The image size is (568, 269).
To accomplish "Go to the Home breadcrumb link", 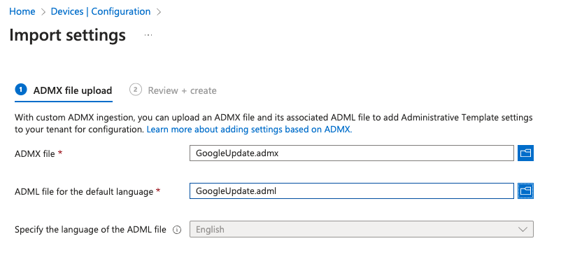I will [22, 12].
